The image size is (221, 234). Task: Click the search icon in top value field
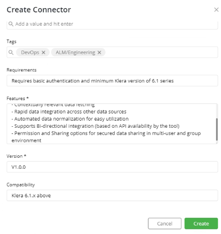point(11,24)
